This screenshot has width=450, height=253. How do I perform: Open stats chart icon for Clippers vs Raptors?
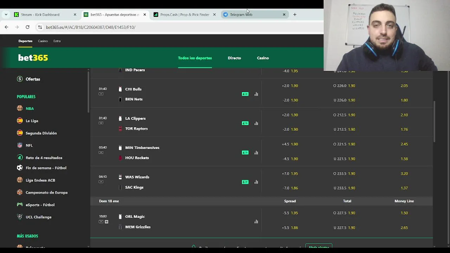[256, 123]
